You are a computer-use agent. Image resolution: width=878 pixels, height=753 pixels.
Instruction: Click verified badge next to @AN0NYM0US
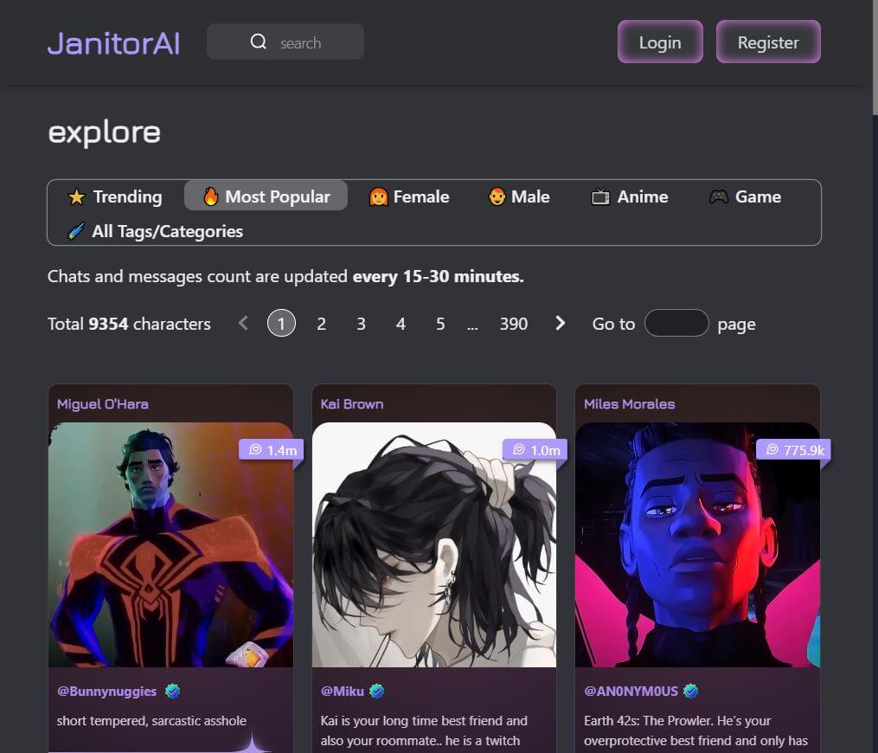tap(691, 691)
